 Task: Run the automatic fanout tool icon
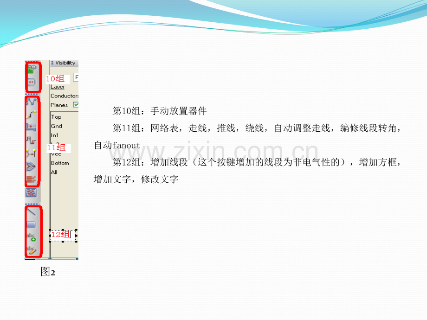[31, 179]
